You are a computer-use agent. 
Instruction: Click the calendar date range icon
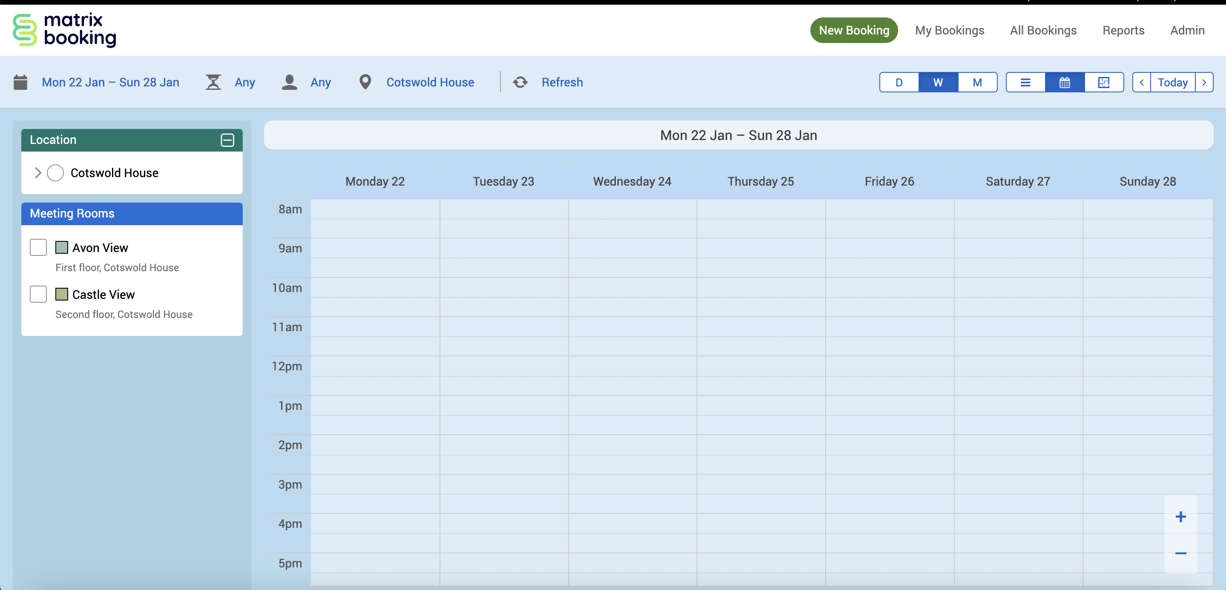pyautogui.click(x=20, y=82)
